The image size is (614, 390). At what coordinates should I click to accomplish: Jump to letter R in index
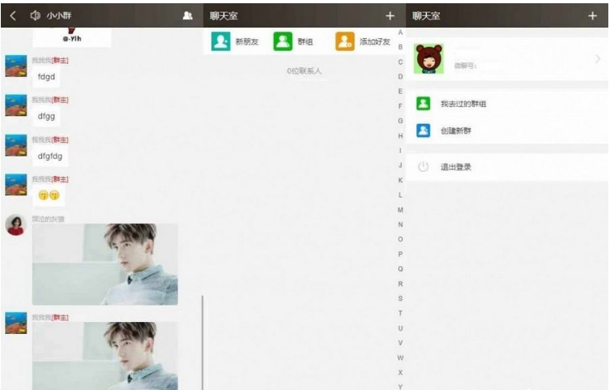(400, 284)
